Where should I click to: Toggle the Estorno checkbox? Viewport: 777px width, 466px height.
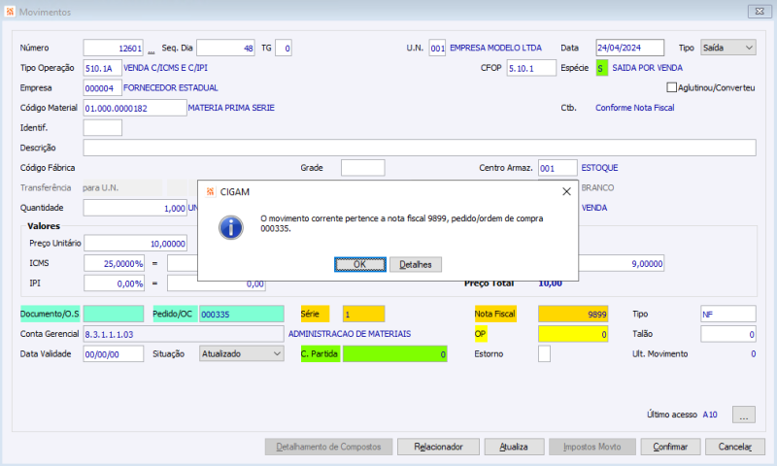[544, 353]
